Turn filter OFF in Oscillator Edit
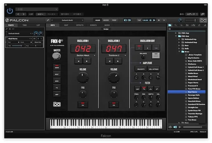 pos(137,89)
